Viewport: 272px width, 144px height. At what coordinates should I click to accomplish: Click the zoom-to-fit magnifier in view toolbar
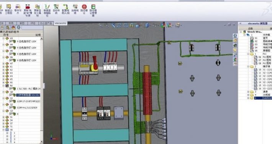(100, 25)
